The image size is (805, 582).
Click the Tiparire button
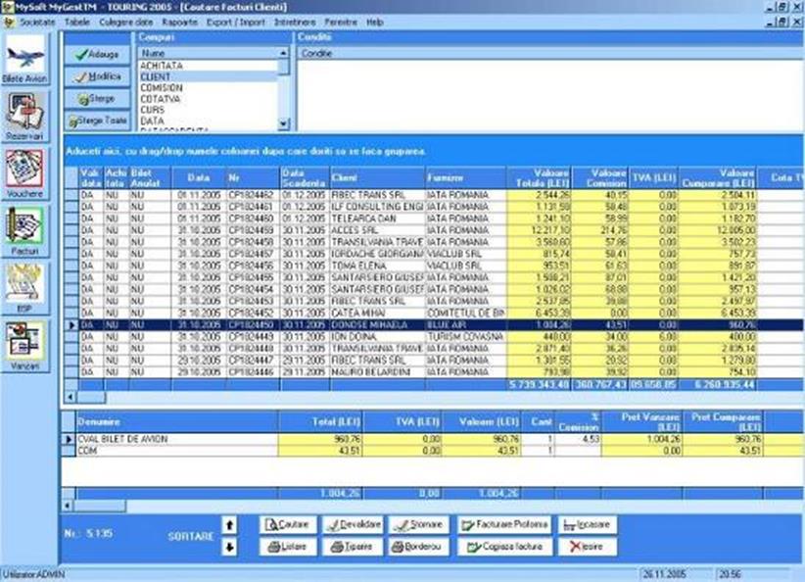coord(354,547)
